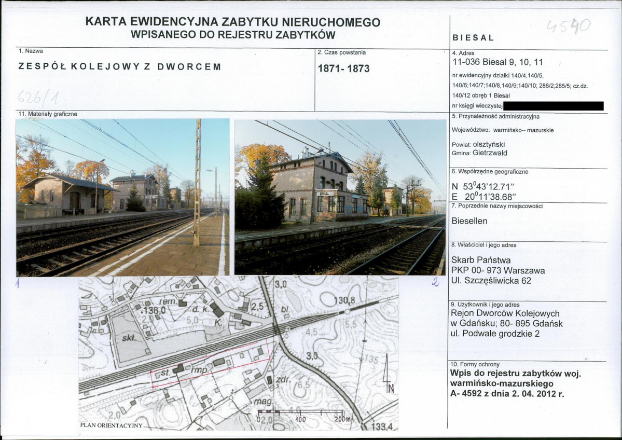Viewport: 622px width, 440px height.
Task: Open the orientation map image
Action: point(239,353)
